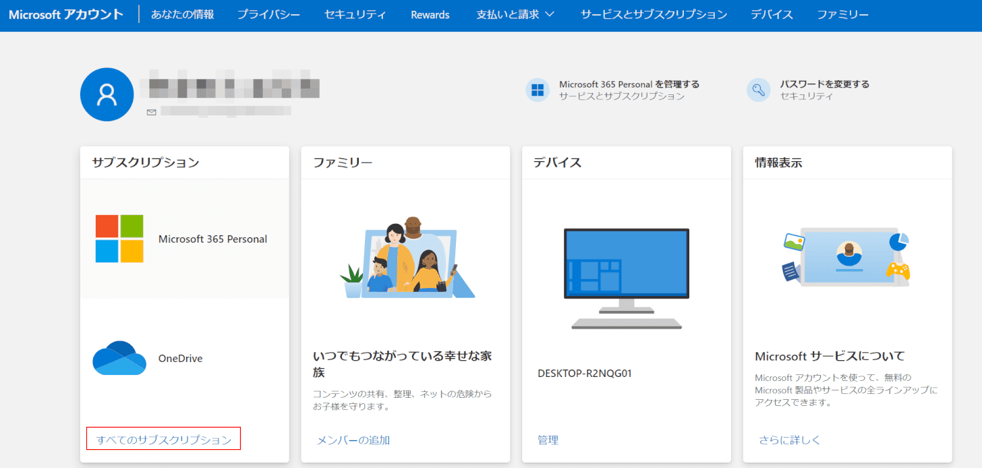Screen dimensions: 982x468
Task: Expand the 支払いと請求 dropdown chevron
Action: click(549, 14)
